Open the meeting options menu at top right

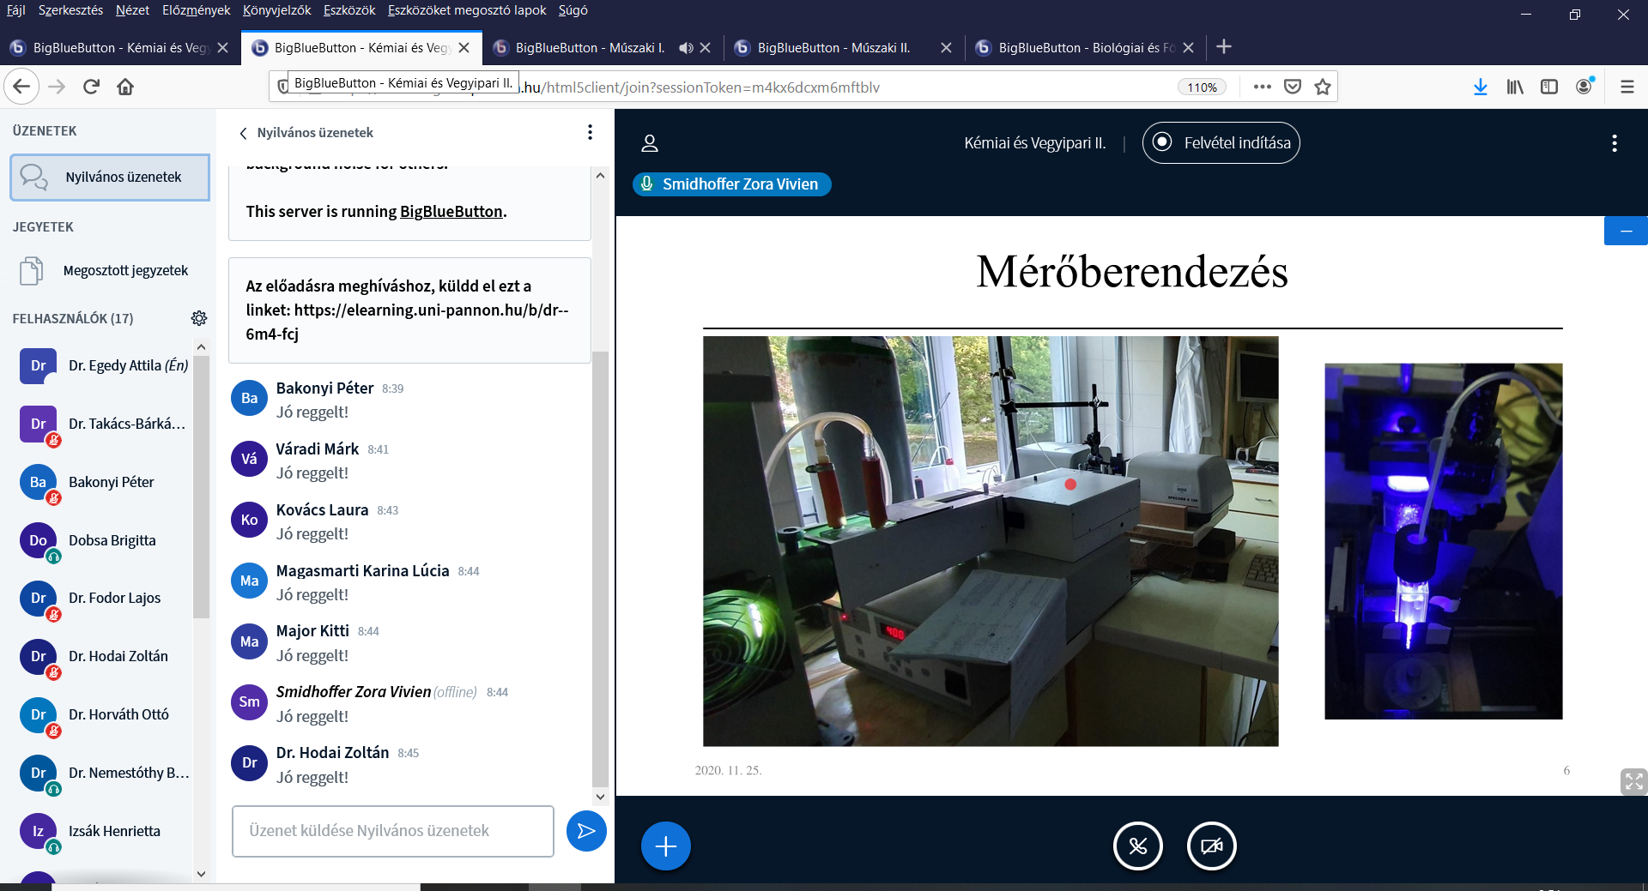[x=1614, y=143]
